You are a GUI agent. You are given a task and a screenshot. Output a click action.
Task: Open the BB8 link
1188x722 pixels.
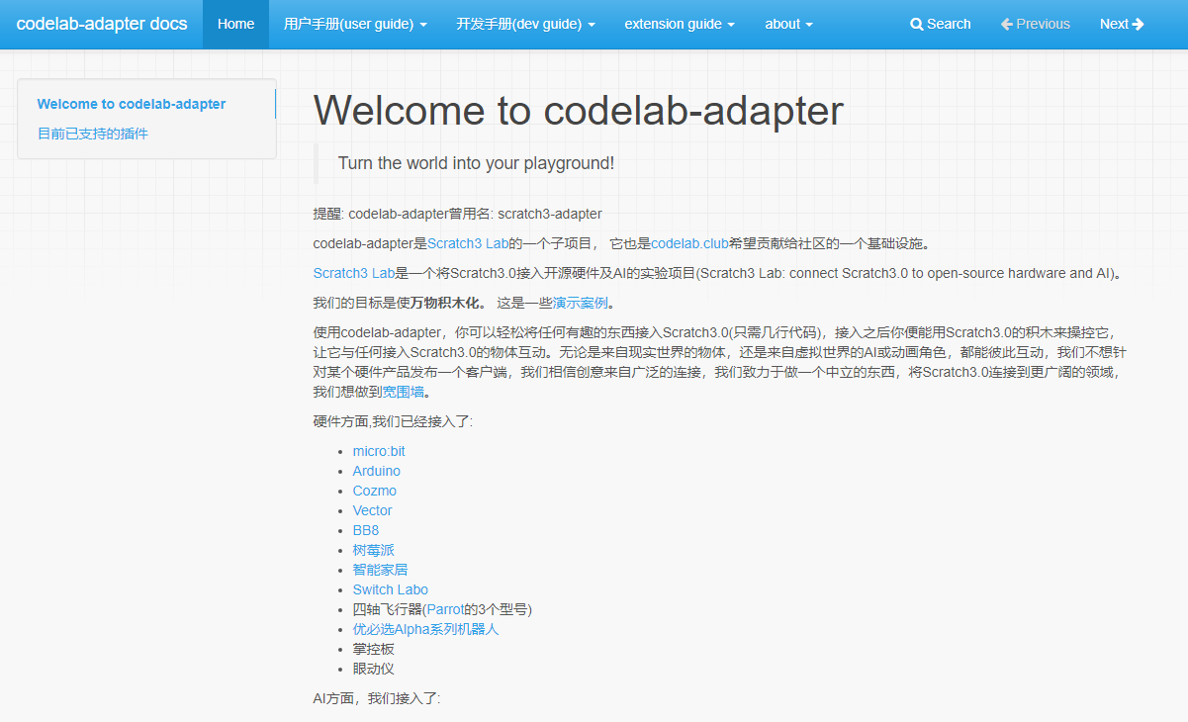(366, 530)
